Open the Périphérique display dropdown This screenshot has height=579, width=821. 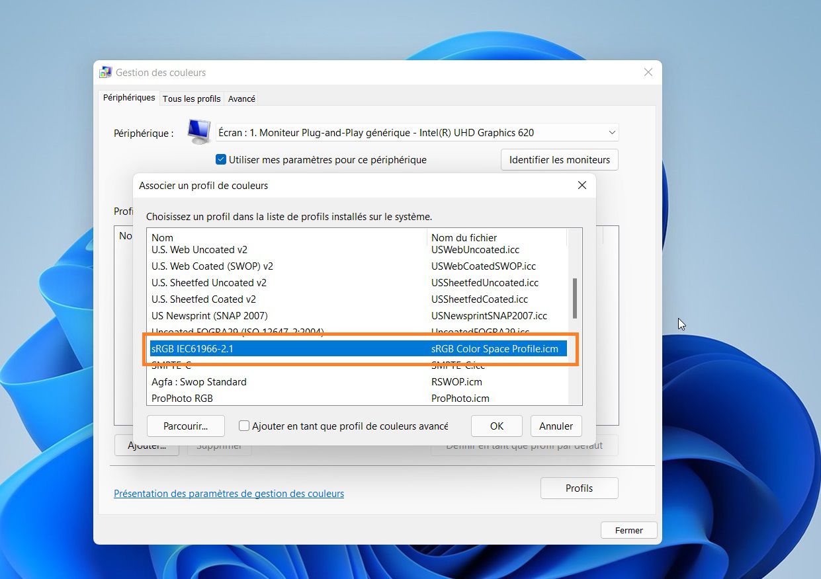coord(417,132)
